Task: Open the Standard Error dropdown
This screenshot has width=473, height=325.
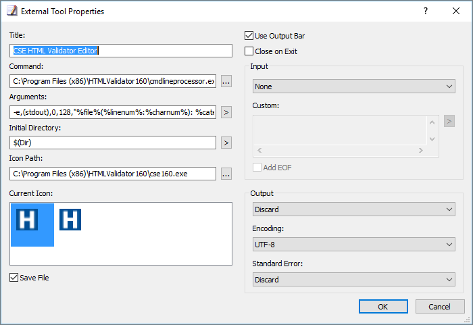Action: point(354,280)
